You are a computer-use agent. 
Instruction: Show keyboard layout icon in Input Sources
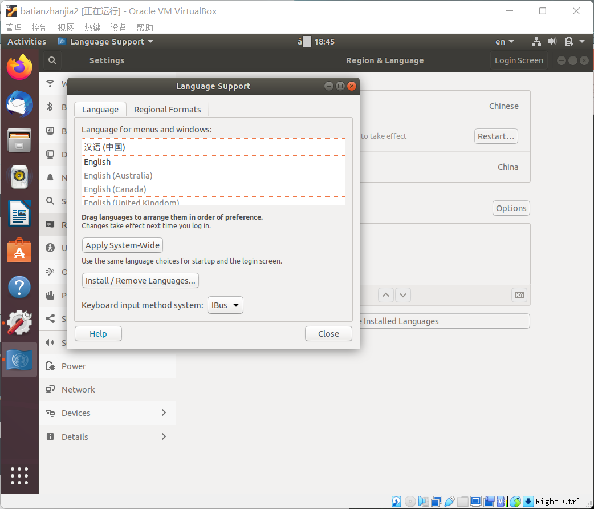(519, 295)
